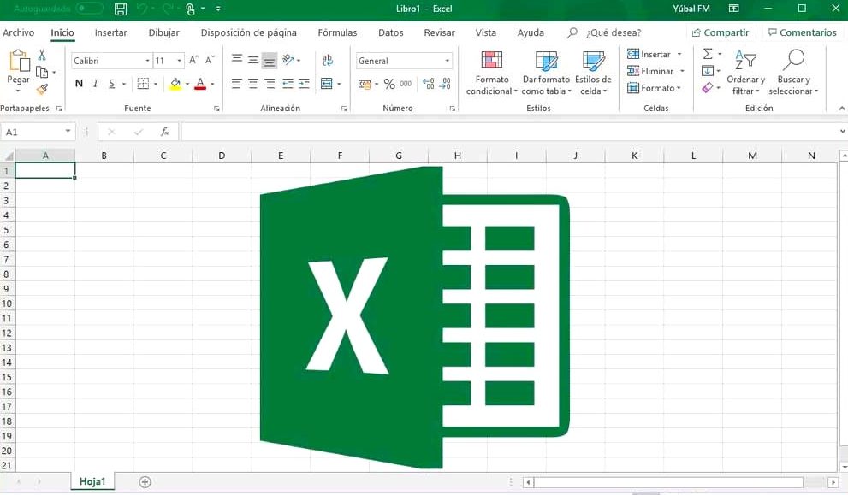Click the wrap text icon
This screenshot has height=495, width=848.
(327, 61)
